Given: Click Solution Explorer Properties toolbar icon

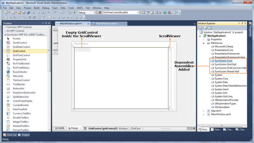Looking at the screenshot, I should (x=200, y=28).
